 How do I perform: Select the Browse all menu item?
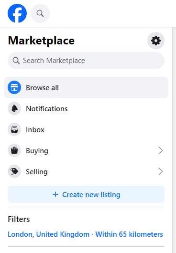86,87
